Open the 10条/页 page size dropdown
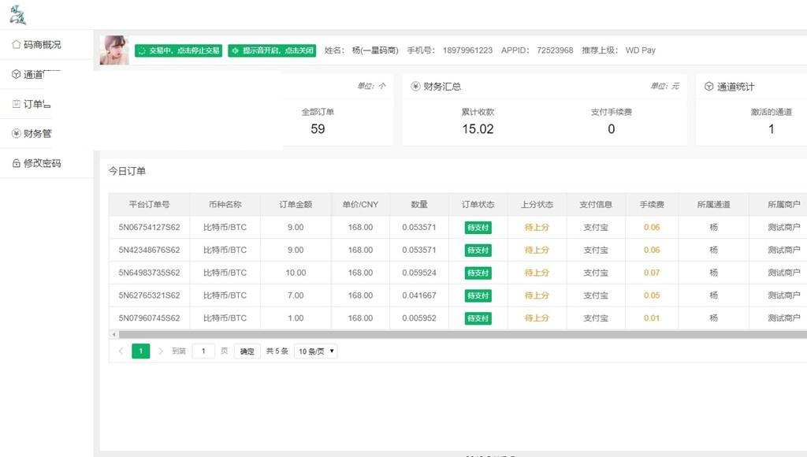 315,351
